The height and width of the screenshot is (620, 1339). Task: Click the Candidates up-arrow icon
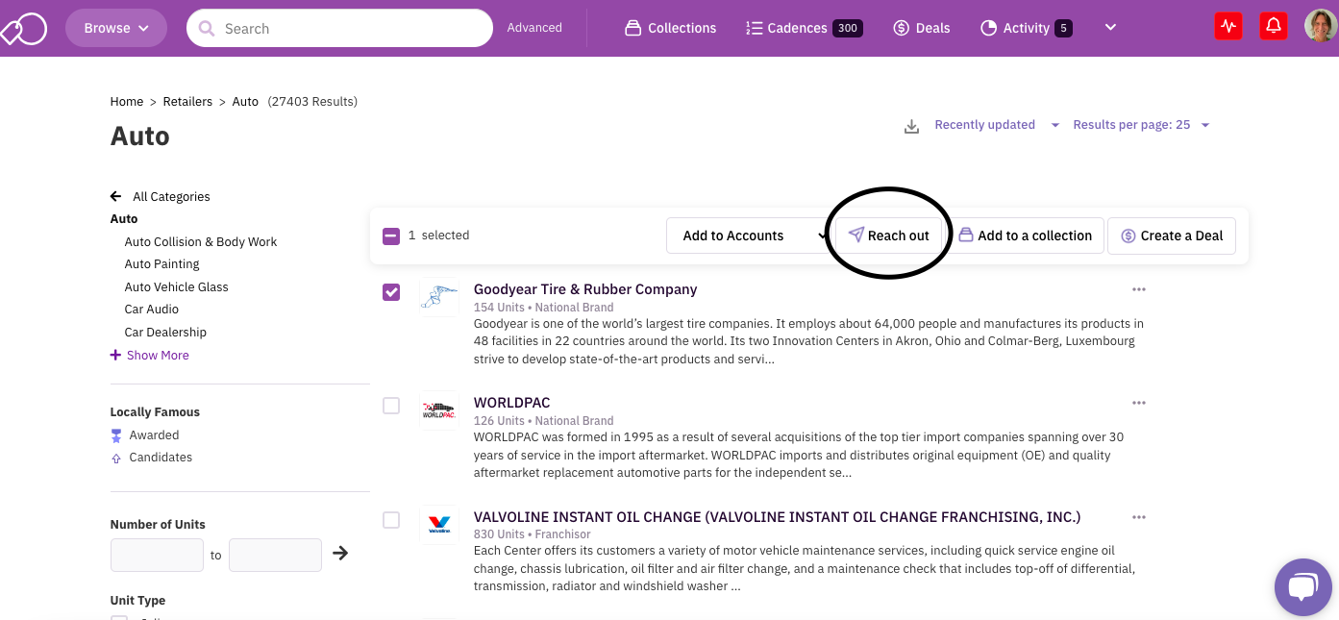(116, 458)
